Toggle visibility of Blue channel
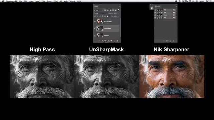This screenshot has width=214, height=120. click(x=155, y=18)
